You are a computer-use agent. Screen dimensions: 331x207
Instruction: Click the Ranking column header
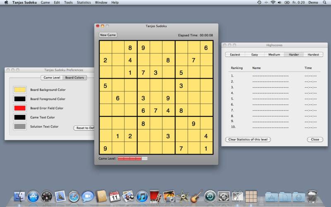tap(237, 68)
